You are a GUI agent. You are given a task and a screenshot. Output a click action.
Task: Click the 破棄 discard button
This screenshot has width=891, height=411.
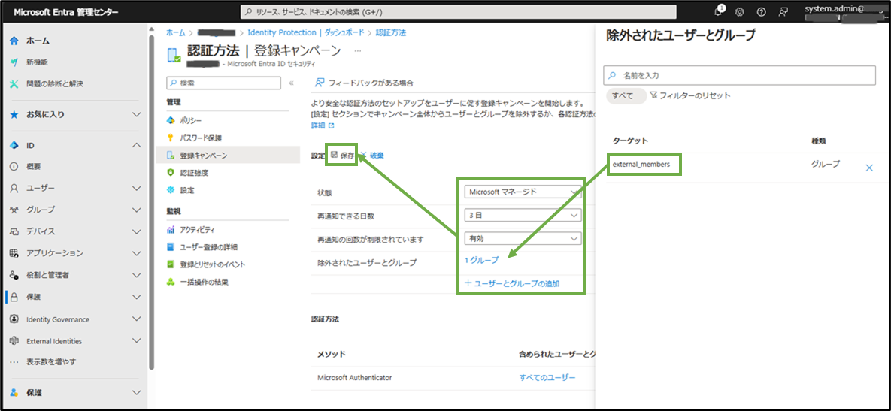(371, 155)
